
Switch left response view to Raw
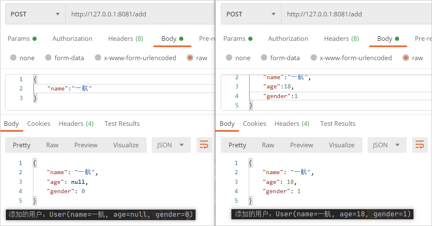[x=52, y=145]
